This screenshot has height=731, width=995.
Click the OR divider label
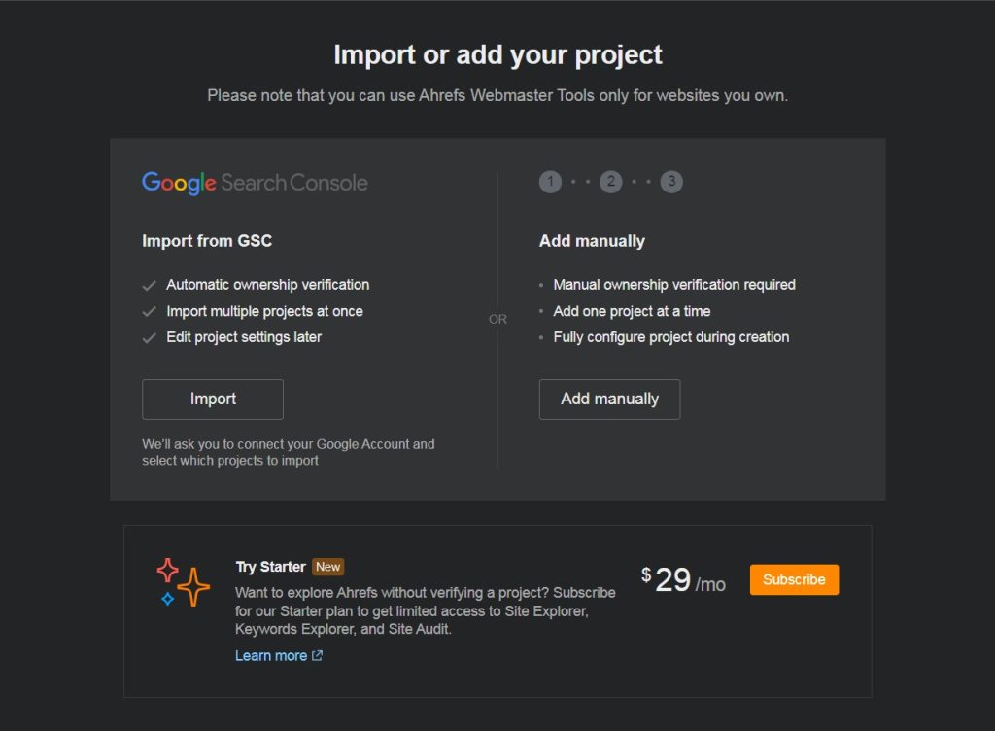pyautogui.click(x=497, y=319)
